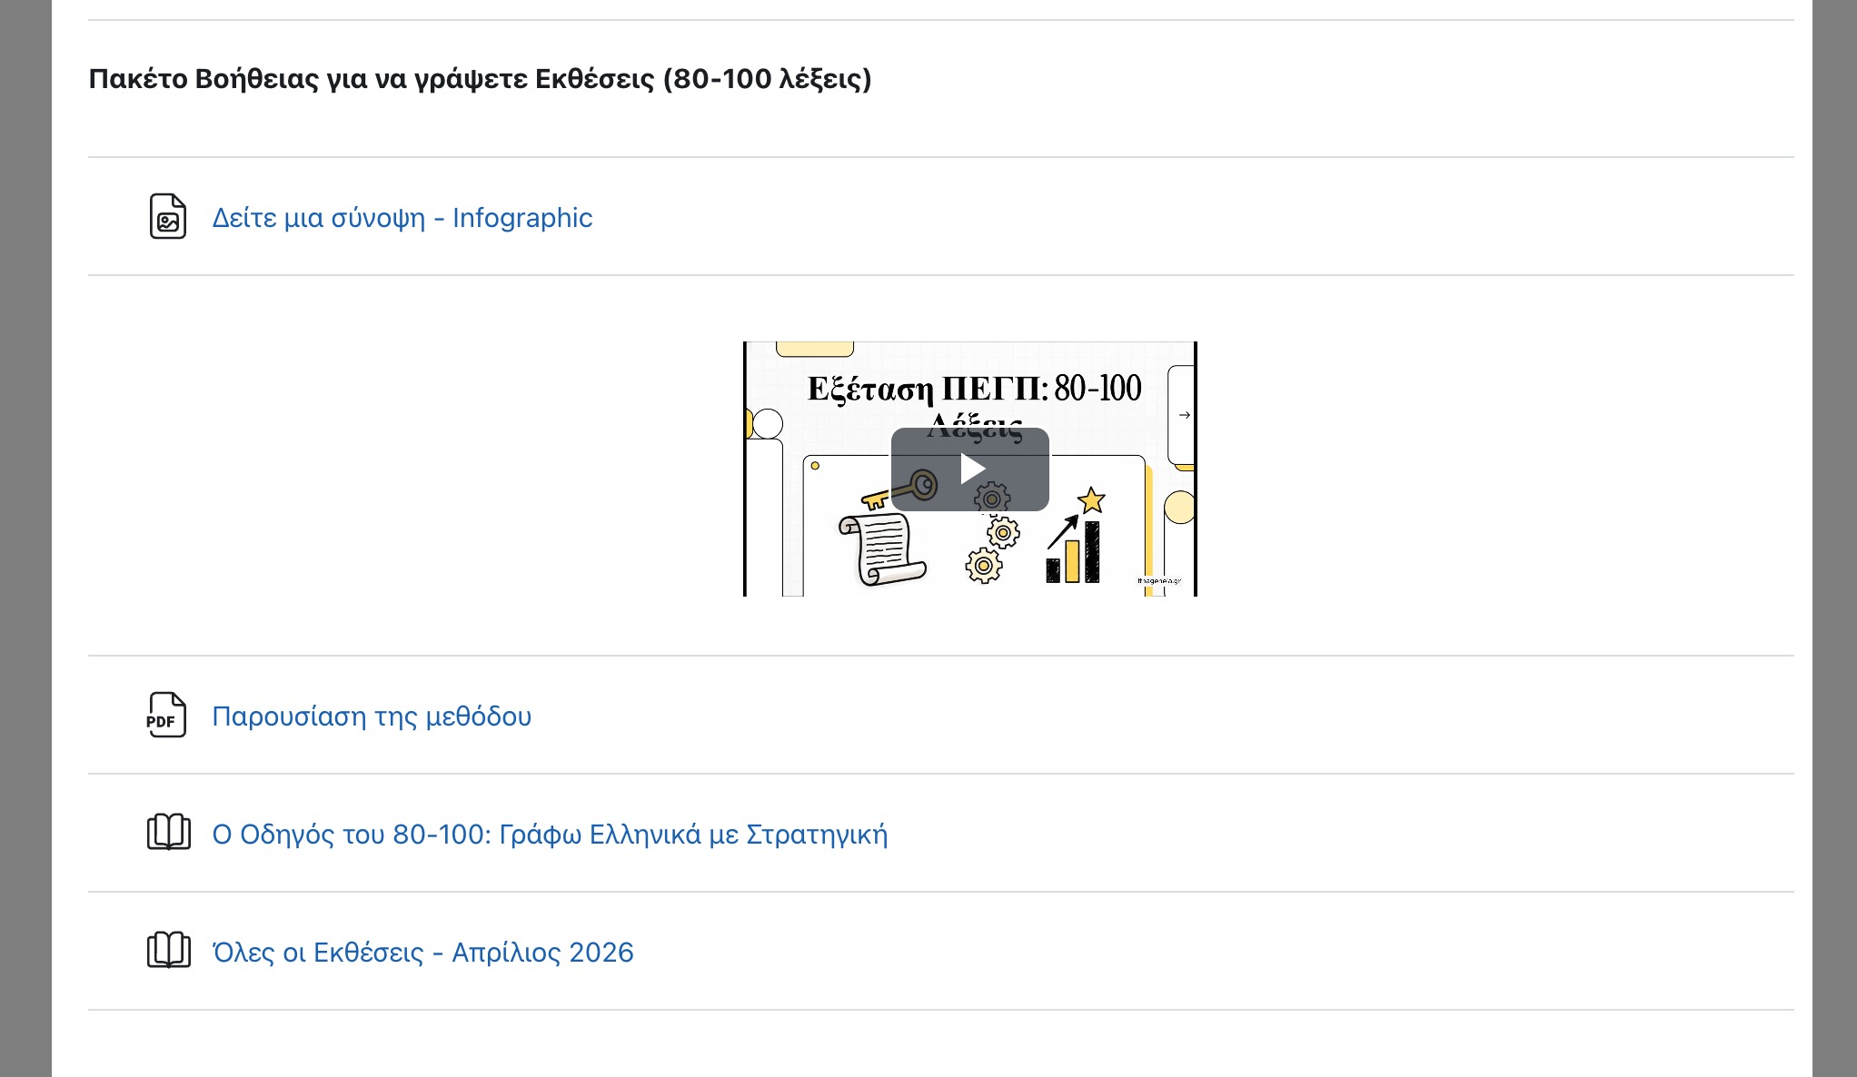This screenshot has width=1857, height=1077.
Task: Open Ο Οδηγός του 80-100 guide link
Action: coord(550,835)
